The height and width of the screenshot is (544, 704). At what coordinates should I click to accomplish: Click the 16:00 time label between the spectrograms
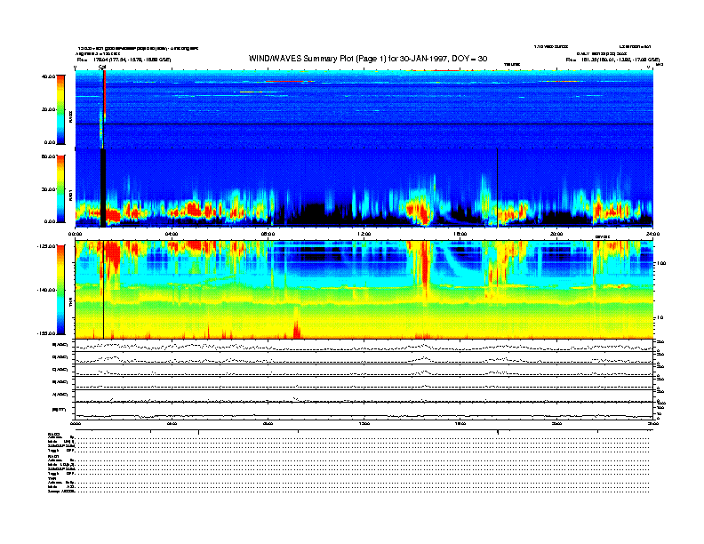pyautogui.click(x=460, y=234)
